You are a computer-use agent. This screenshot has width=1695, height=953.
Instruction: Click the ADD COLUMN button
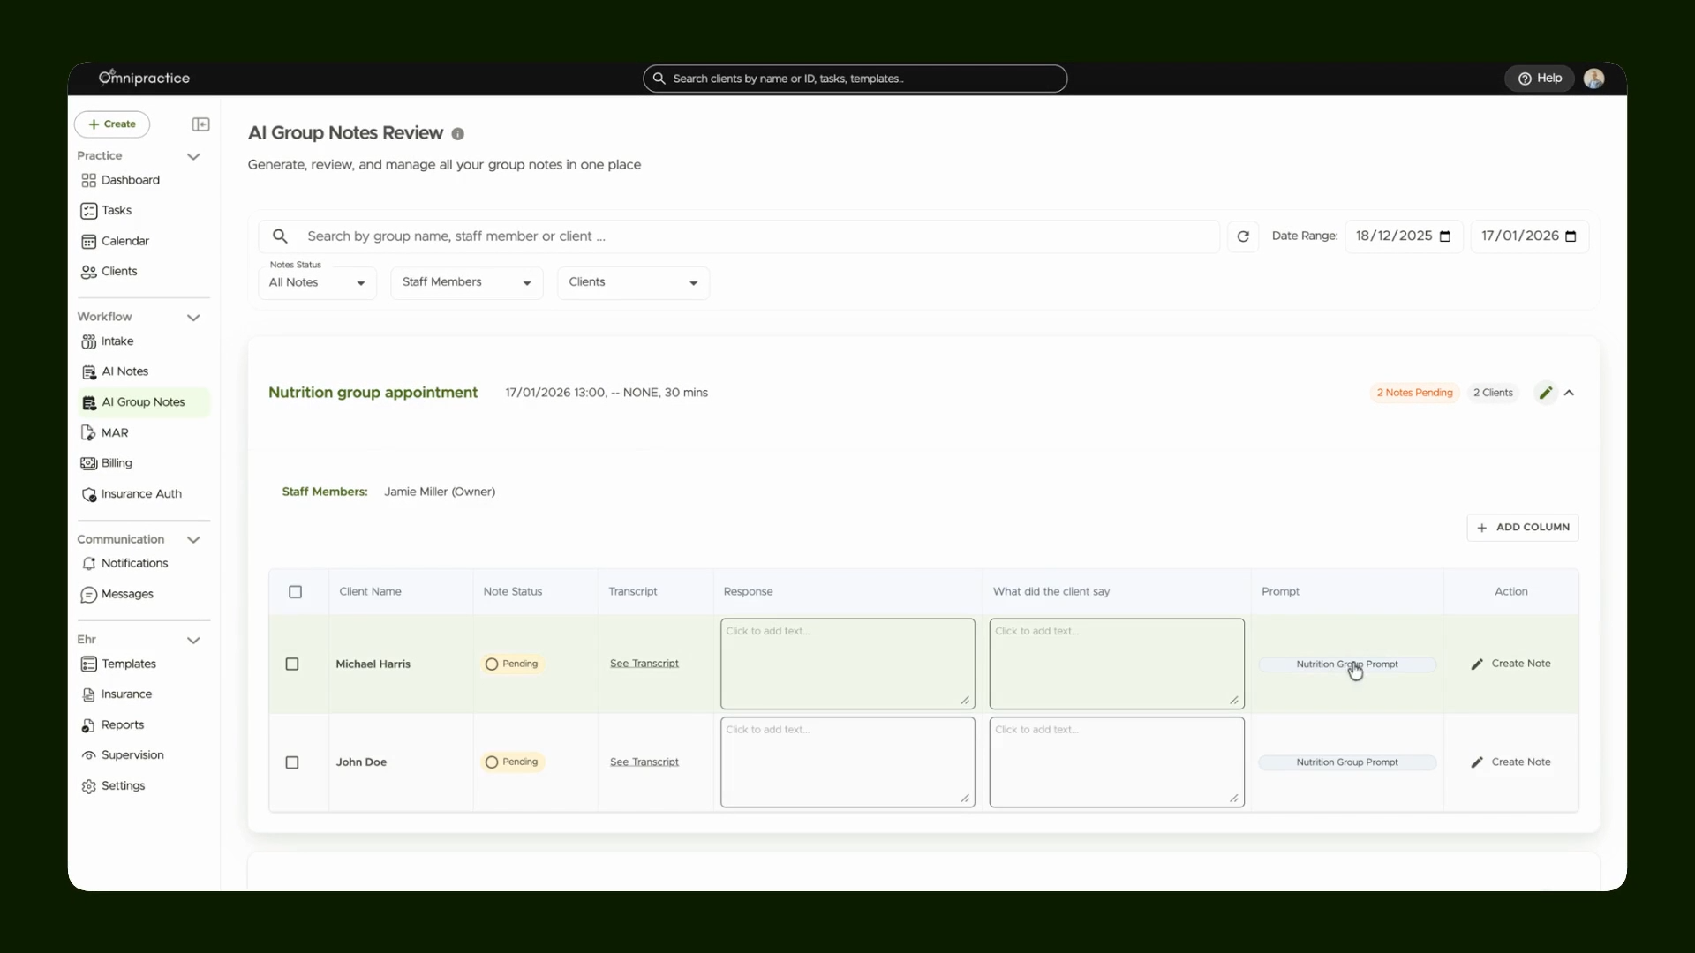click(1523, 528)
